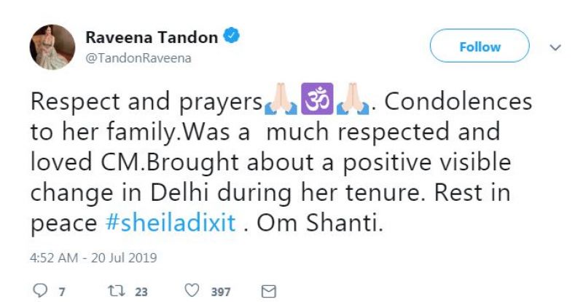583x302 pixels.
Task: Click Raveena Tandon's profile avatar
Action: pos(52,47)
